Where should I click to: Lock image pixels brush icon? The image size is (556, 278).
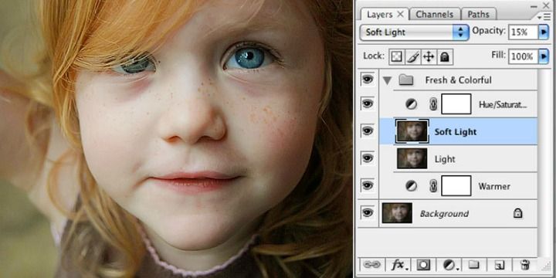click(412, 56)
